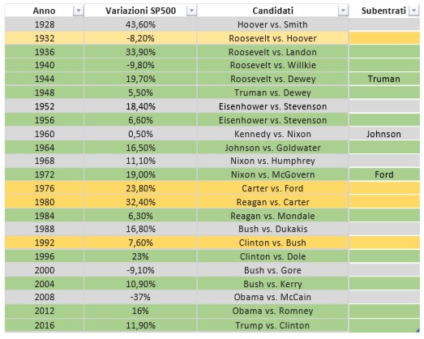The height and width of the screenshot is (339, 424).
Task: Click the Kennedy vs. Nixon cell
Action: click(x=272, y=134)
